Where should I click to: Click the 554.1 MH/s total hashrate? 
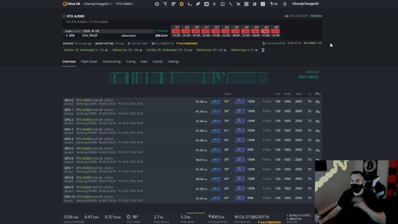click(308, 77)
